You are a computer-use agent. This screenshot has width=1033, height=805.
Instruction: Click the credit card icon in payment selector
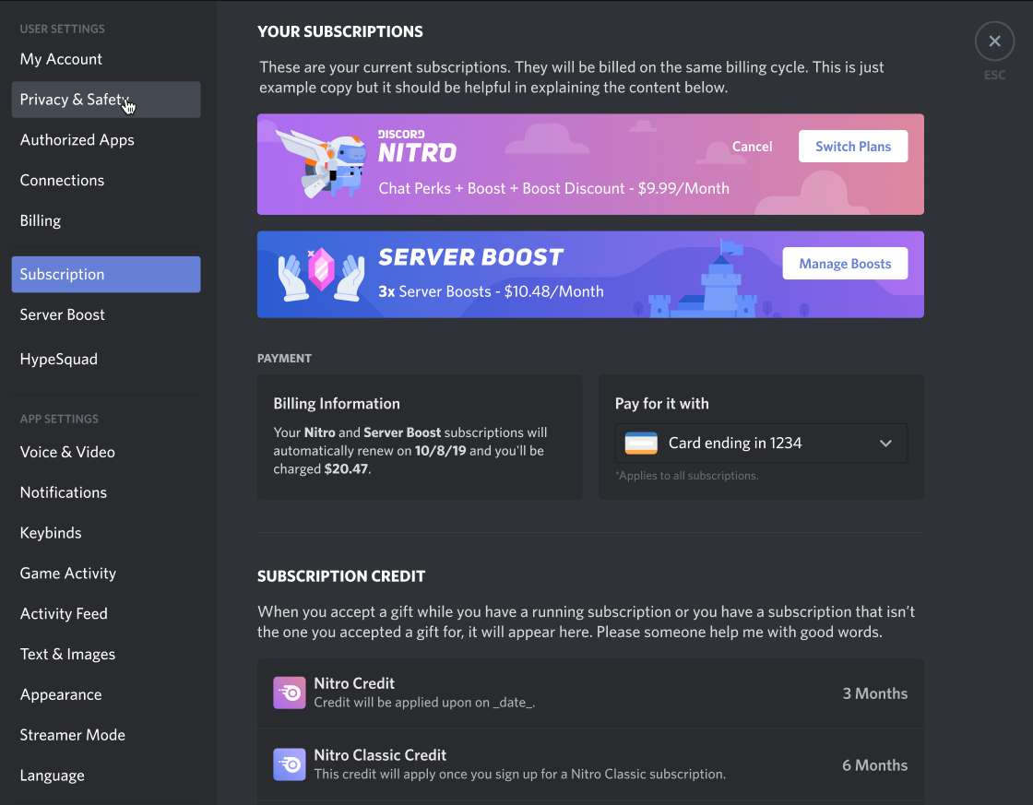642,443
